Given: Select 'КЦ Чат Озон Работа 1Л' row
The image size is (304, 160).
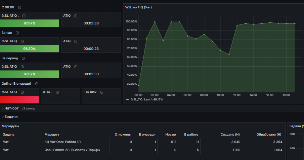Looking at the screenshot, I should click(142, 142).
